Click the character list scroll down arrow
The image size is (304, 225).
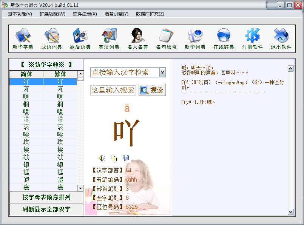80,188
